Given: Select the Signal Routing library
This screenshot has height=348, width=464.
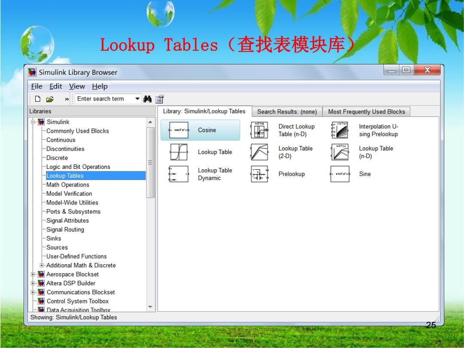Looking at the screenshot, I should (65, 229).
